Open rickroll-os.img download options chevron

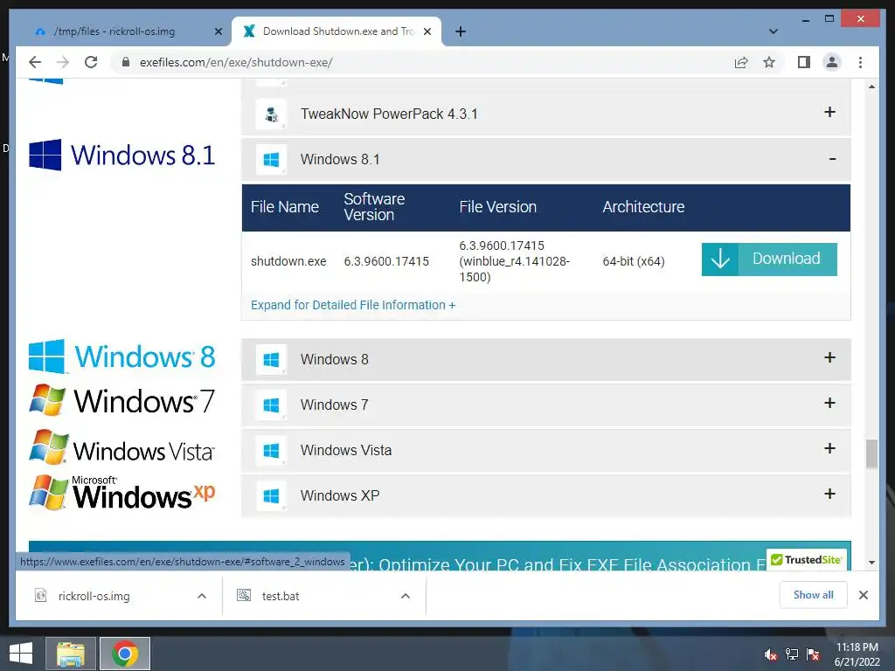202,596
